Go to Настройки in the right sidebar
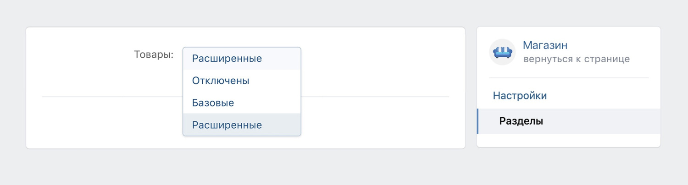688x185 pixels. (x=520, y=96)
